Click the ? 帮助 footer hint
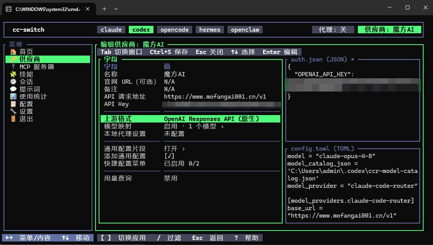Screen dimensions: 433x245 [x=246, y=238]
